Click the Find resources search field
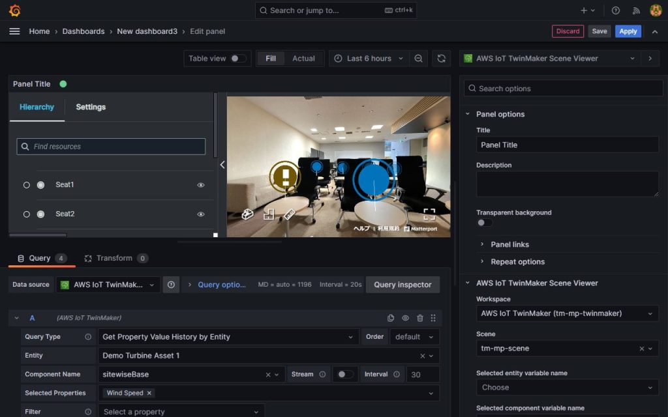Screen dimensions: 668x417 click(x=111, y=146)
